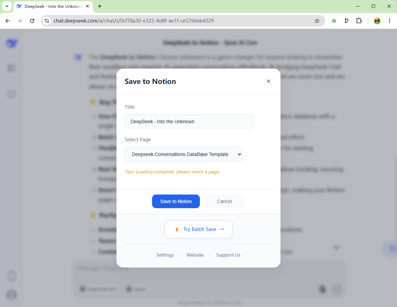Click the Title input field
This screenshot has width=397, height=307.
[190, 121]
